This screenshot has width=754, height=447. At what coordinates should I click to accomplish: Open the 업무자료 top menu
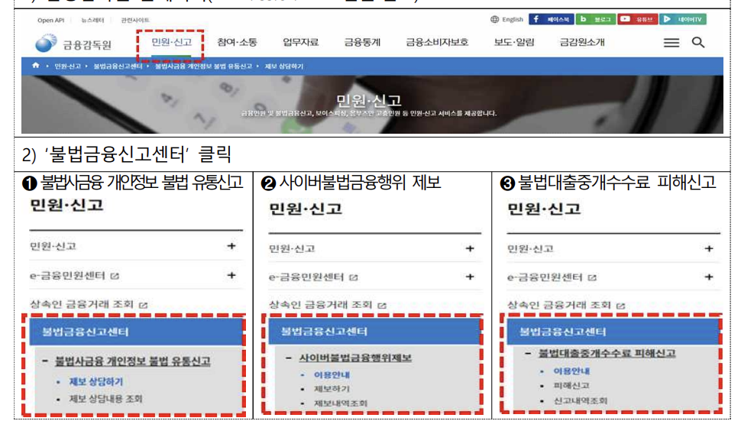300,42
